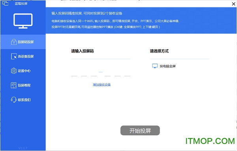Screen dimensions: 237x151
Task: Click banner line about 遥控器控制PPT播放
Action: point(105,27)
